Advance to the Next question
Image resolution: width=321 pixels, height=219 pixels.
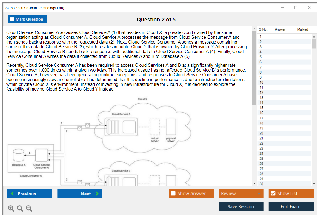(80, 194)
